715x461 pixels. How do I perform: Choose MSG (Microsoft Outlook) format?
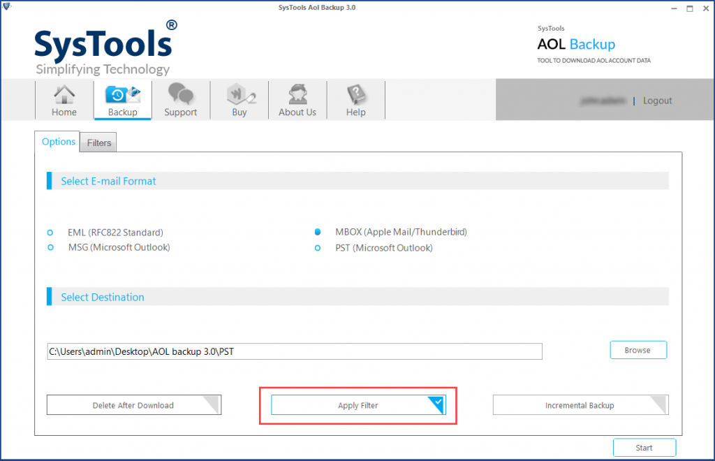click(x=50, y=247)
